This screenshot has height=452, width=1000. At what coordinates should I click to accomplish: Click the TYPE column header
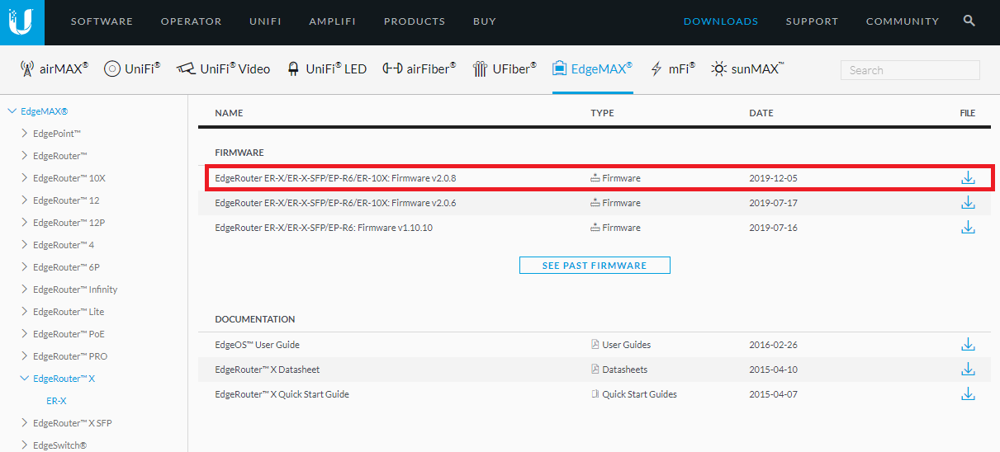pyautogui.click(x=602, y=113)
